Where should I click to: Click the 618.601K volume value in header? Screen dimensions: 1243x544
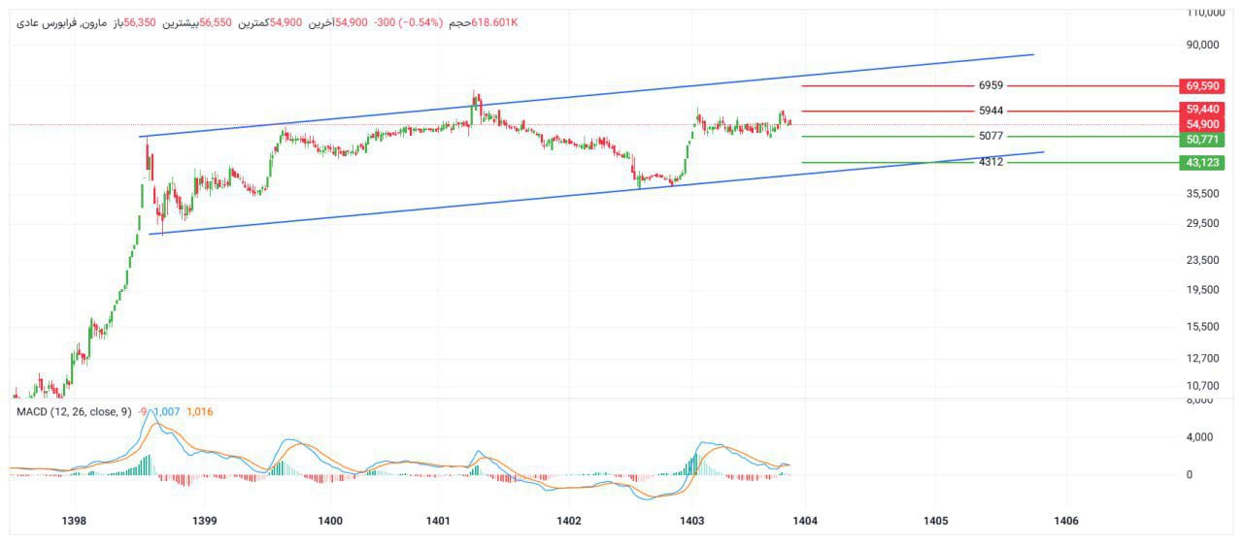pos(494,22)
